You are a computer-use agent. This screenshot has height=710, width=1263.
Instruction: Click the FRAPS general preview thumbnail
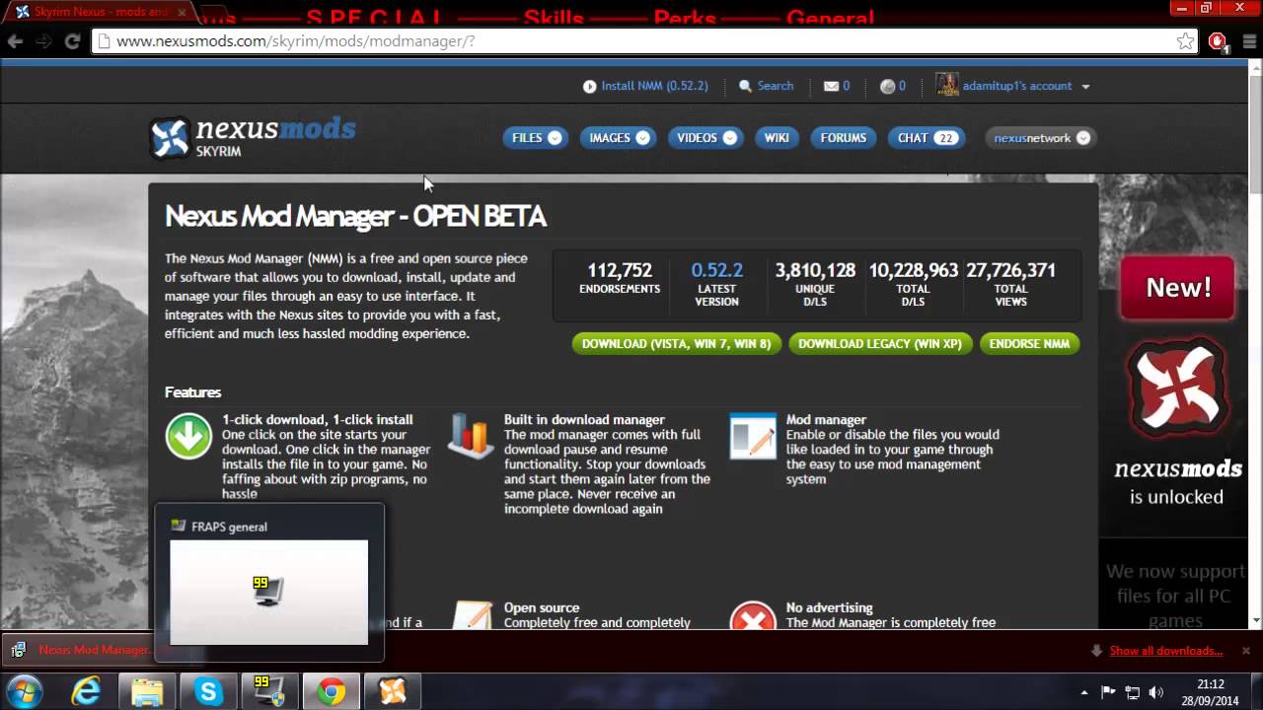[268, 592]
